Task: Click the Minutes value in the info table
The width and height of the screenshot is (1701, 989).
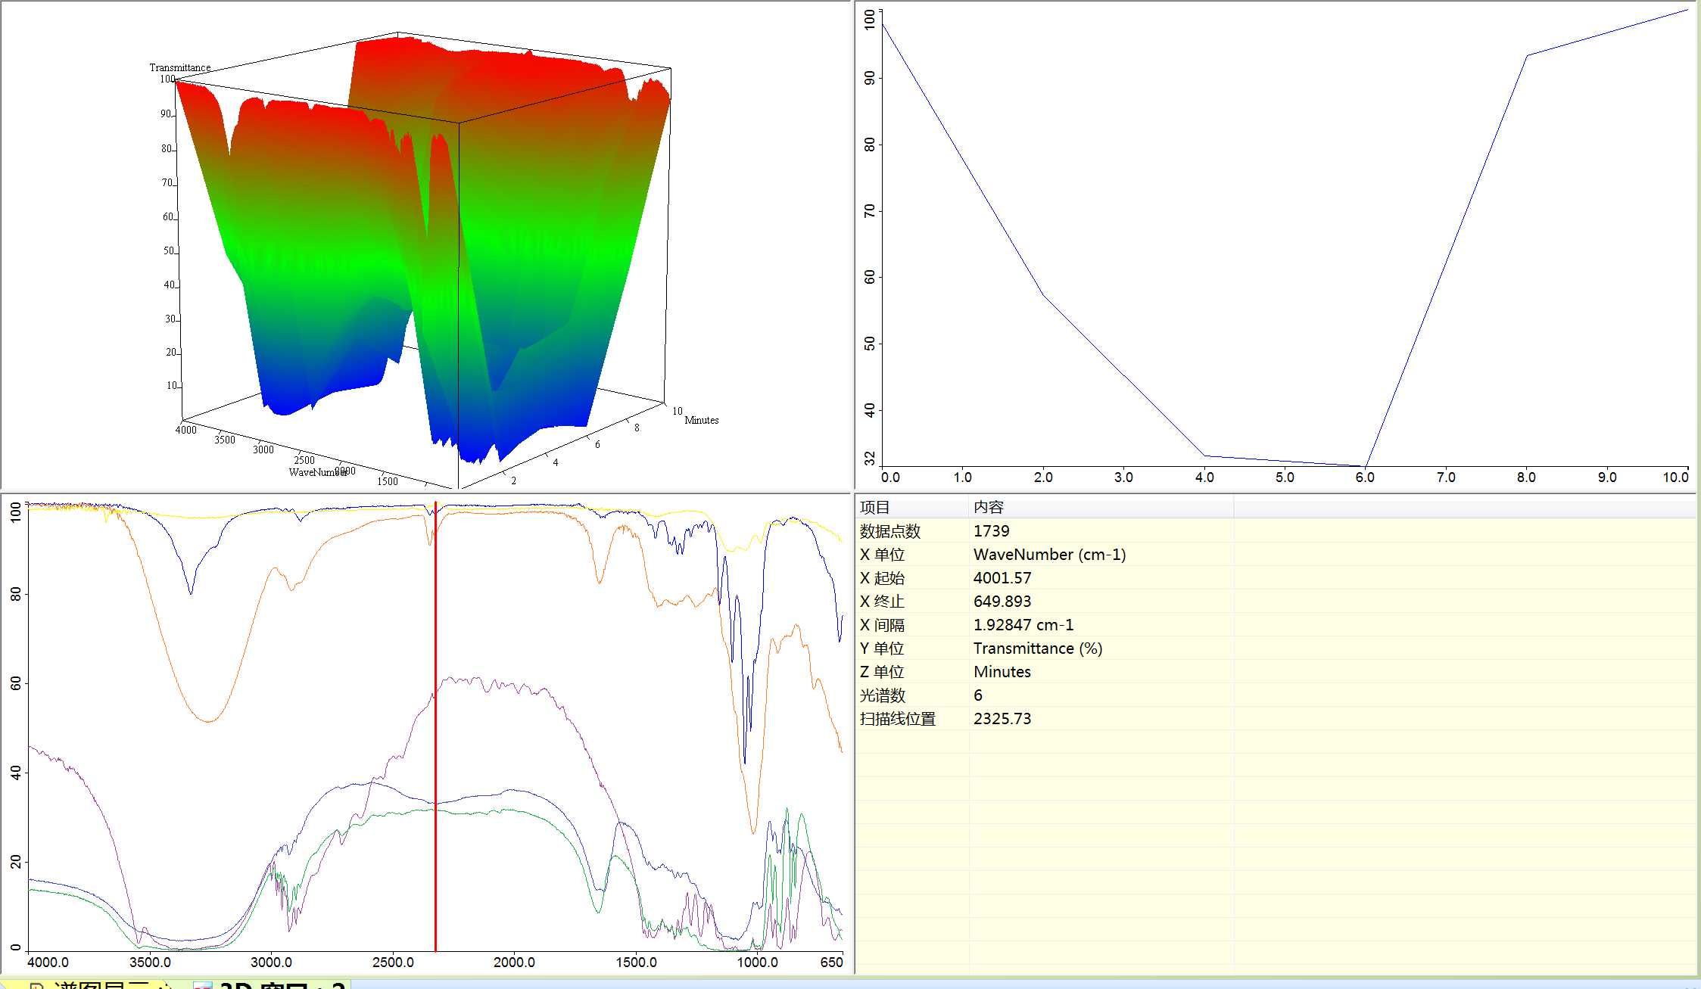Action: click(x=1002, y=672)
